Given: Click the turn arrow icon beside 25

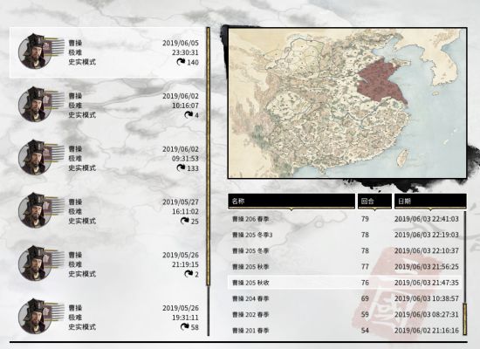Looking at the screenshot, I should [185, 221].
